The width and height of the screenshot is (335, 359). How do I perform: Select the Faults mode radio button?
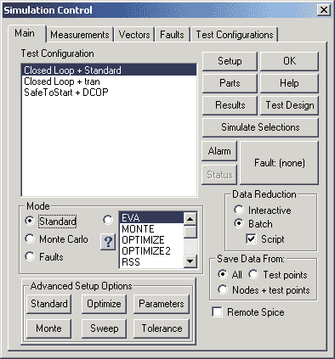(30, 256)
